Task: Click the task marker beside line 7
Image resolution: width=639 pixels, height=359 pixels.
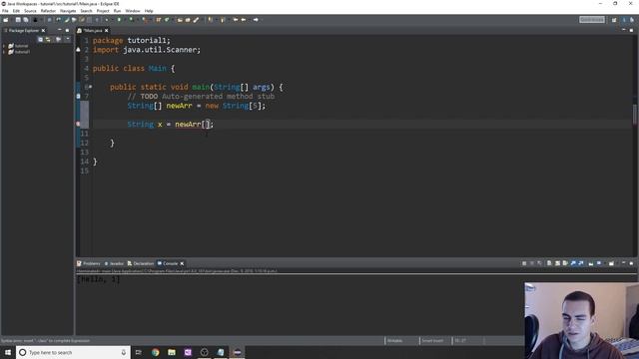Action: 78,96
